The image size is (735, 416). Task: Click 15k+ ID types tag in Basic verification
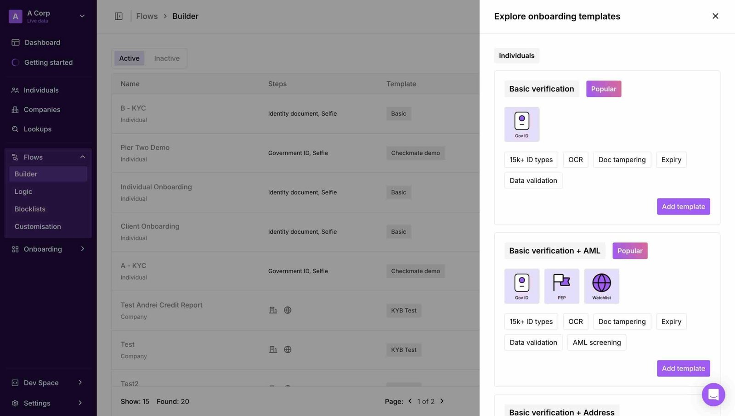pos(531,160)
